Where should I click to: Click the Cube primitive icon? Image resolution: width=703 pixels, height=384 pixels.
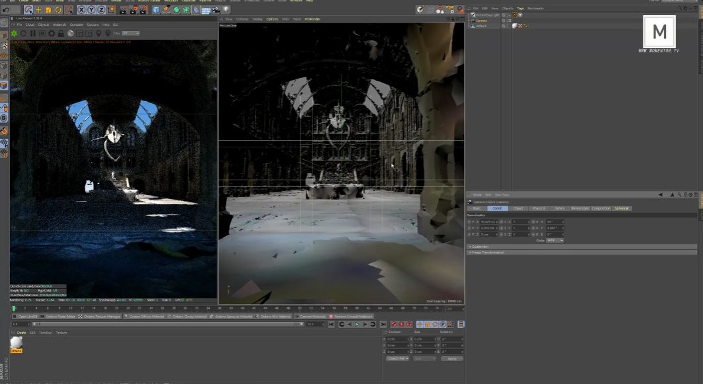point(156,10)
